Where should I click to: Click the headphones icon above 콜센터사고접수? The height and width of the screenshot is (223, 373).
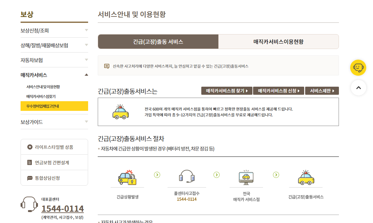(x=187, y=176)
